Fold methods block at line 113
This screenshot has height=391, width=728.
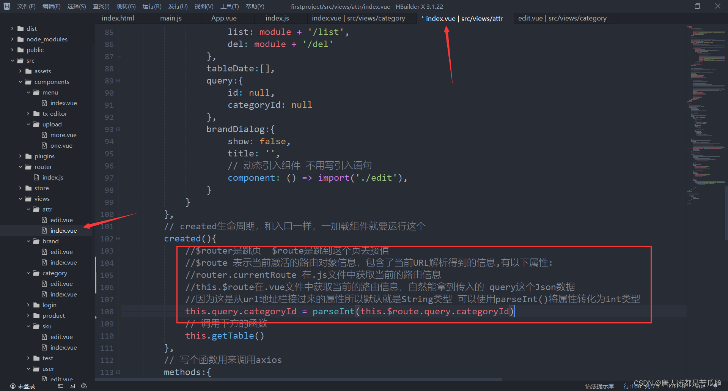pyautogui.click(x=118, y=372)
